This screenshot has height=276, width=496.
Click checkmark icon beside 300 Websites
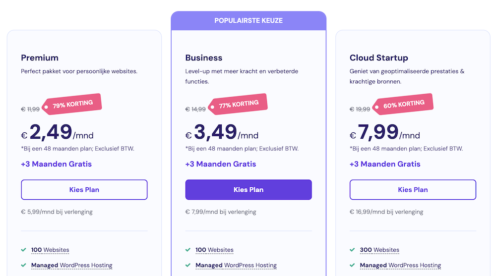point(352,250)
